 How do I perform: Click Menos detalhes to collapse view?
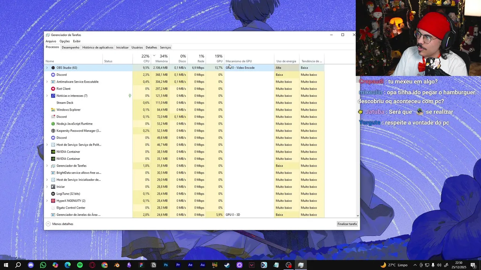[60, 224]
